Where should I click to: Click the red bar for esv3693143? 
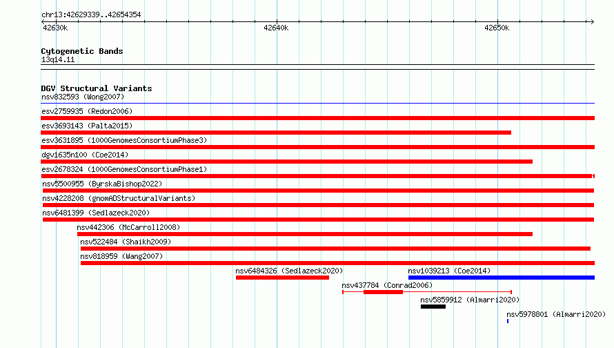[276, 133]
